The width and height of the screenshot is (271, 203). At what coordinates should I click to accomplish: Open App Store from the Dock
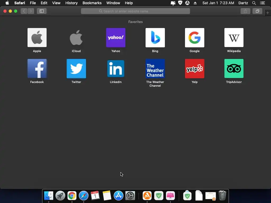tap(119, 196)
